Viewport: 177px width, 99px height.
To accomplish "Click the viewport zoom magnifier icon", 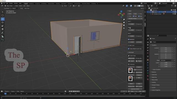I will click(x=124, y=20).
